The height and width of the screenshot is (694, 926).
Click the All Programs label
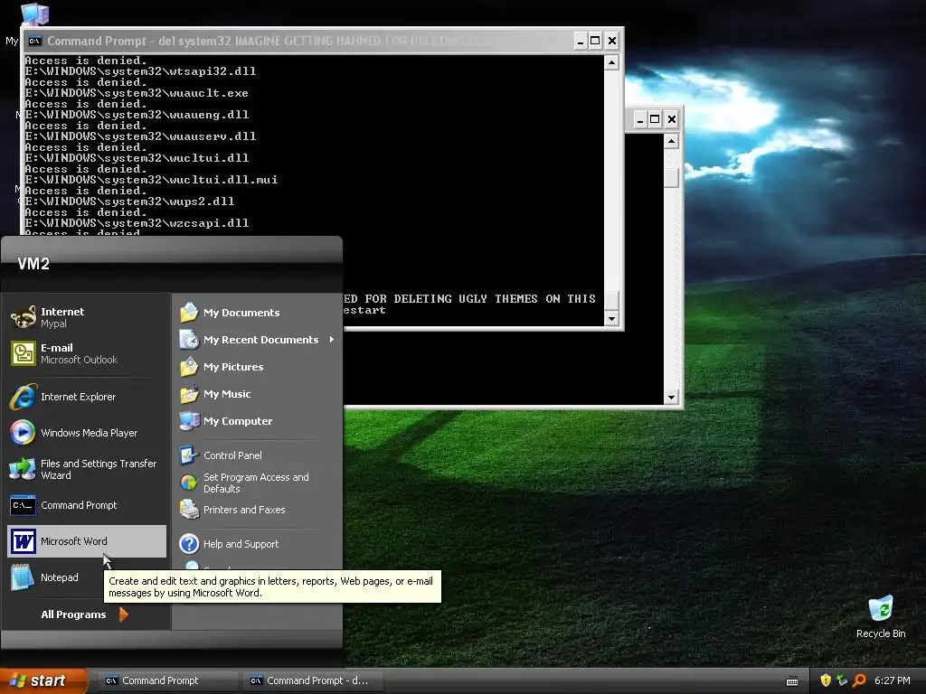pyautogui.click(x=73, y=614)
